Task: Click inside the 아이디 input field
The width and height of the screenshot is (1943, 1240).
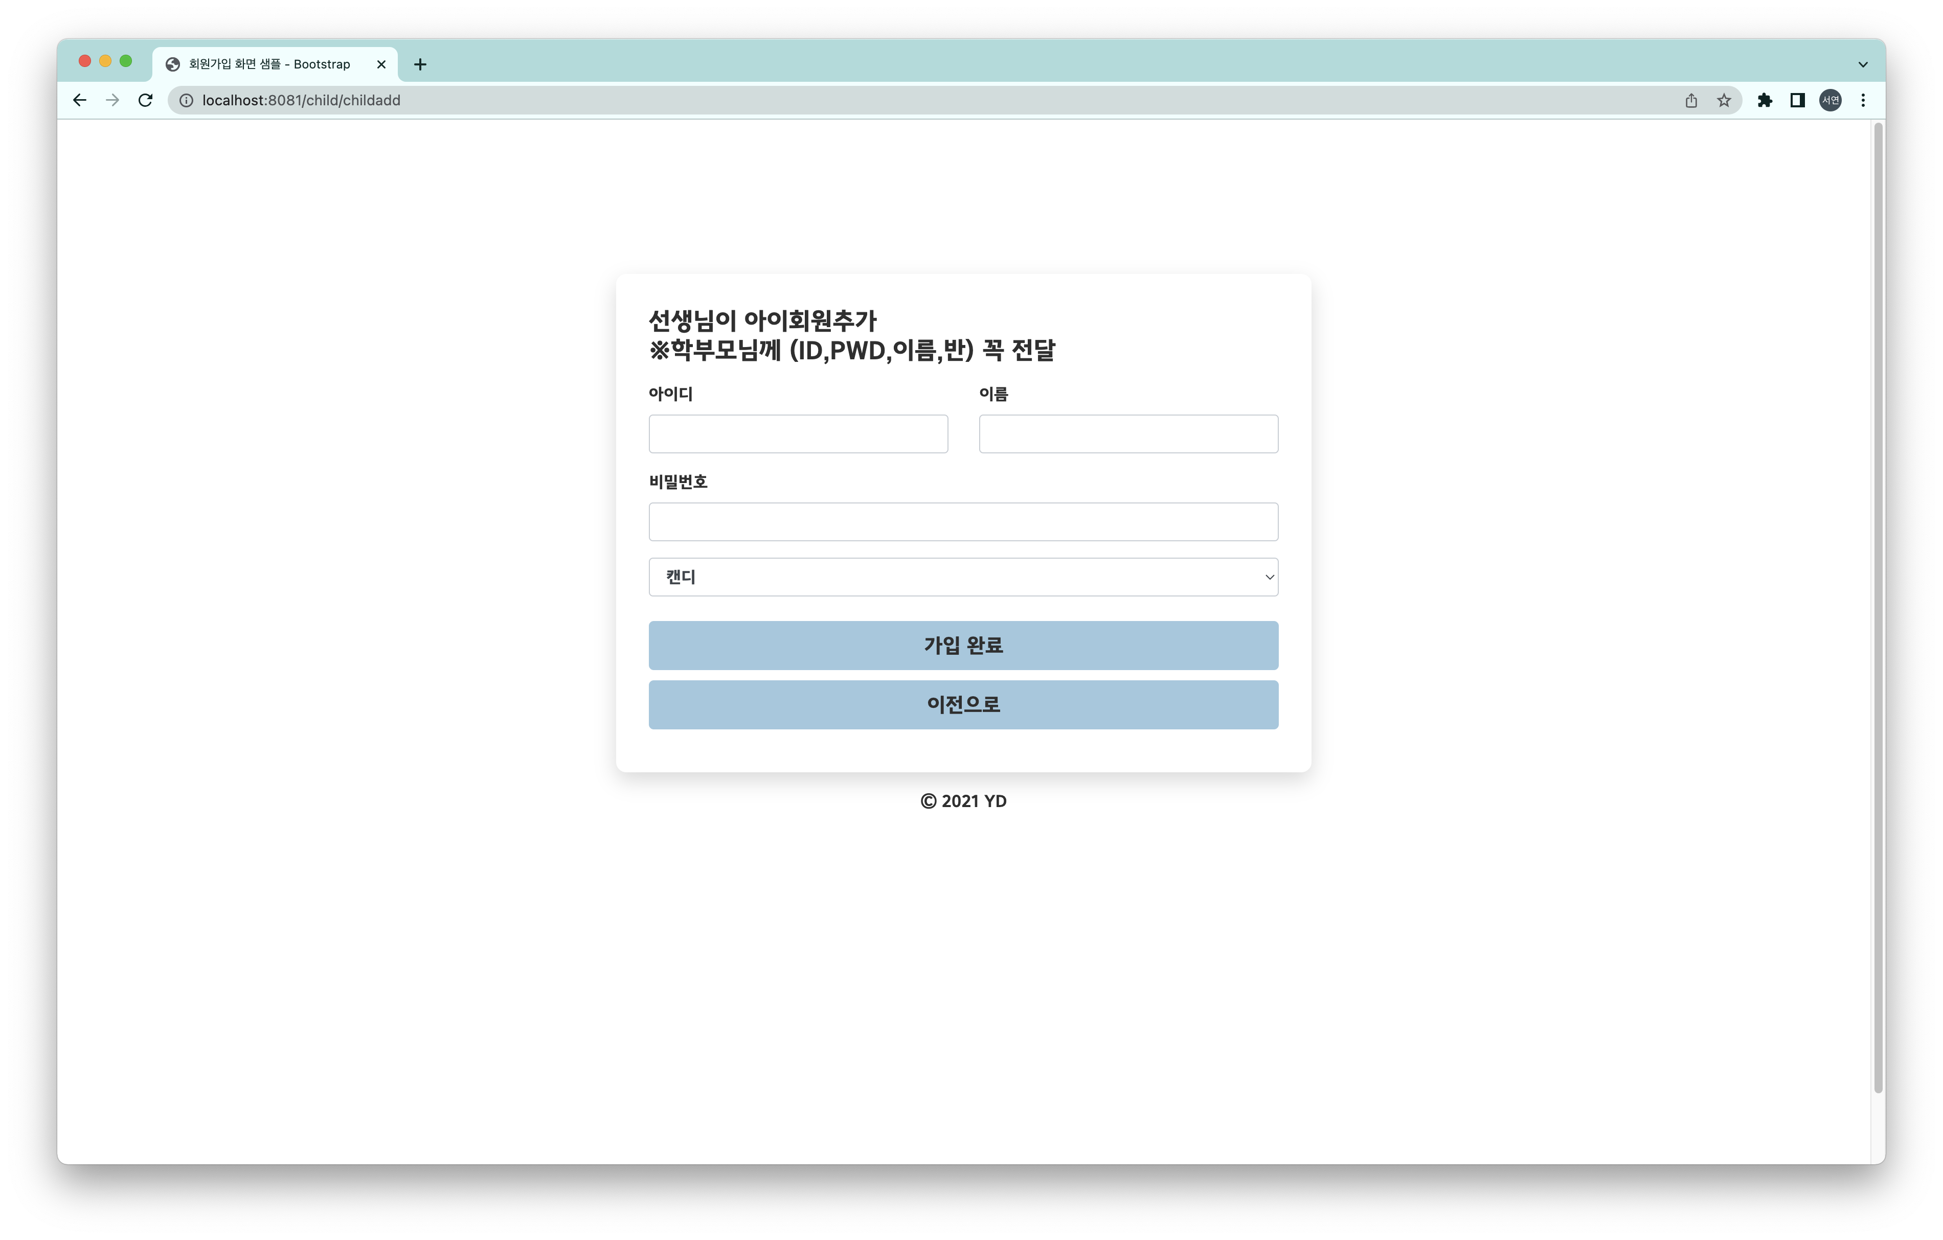Action: point(797,433)
